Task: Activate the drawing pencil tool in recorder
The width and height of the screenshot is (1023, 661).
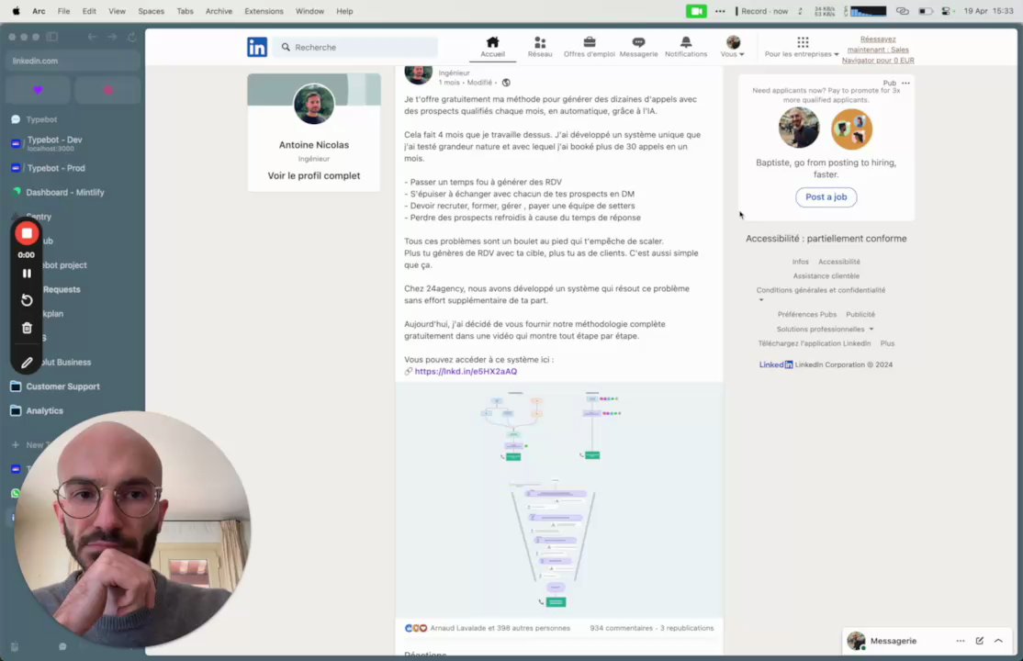Action: [x=27, y=362]
